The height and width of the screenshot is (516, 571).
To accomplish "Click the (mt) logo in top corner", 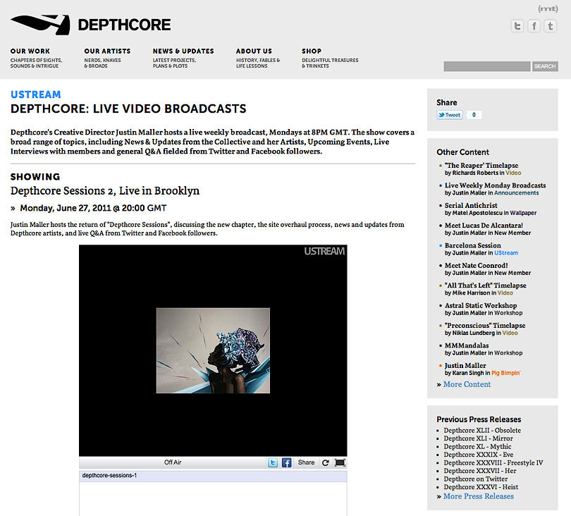I will coord(548,8).
